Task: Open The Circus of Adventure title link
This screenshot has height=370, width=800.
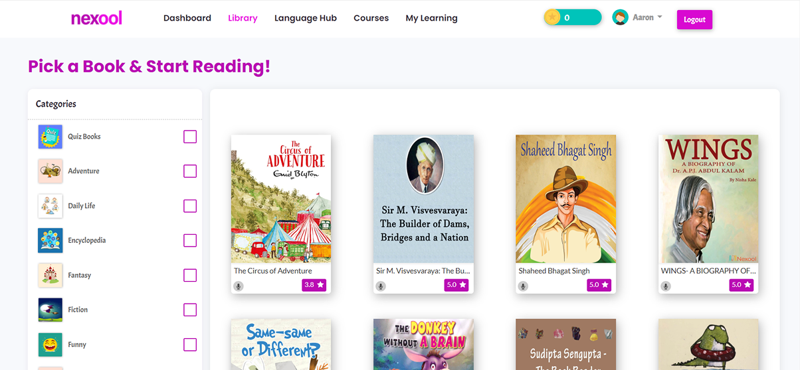Action: (273, 271)
